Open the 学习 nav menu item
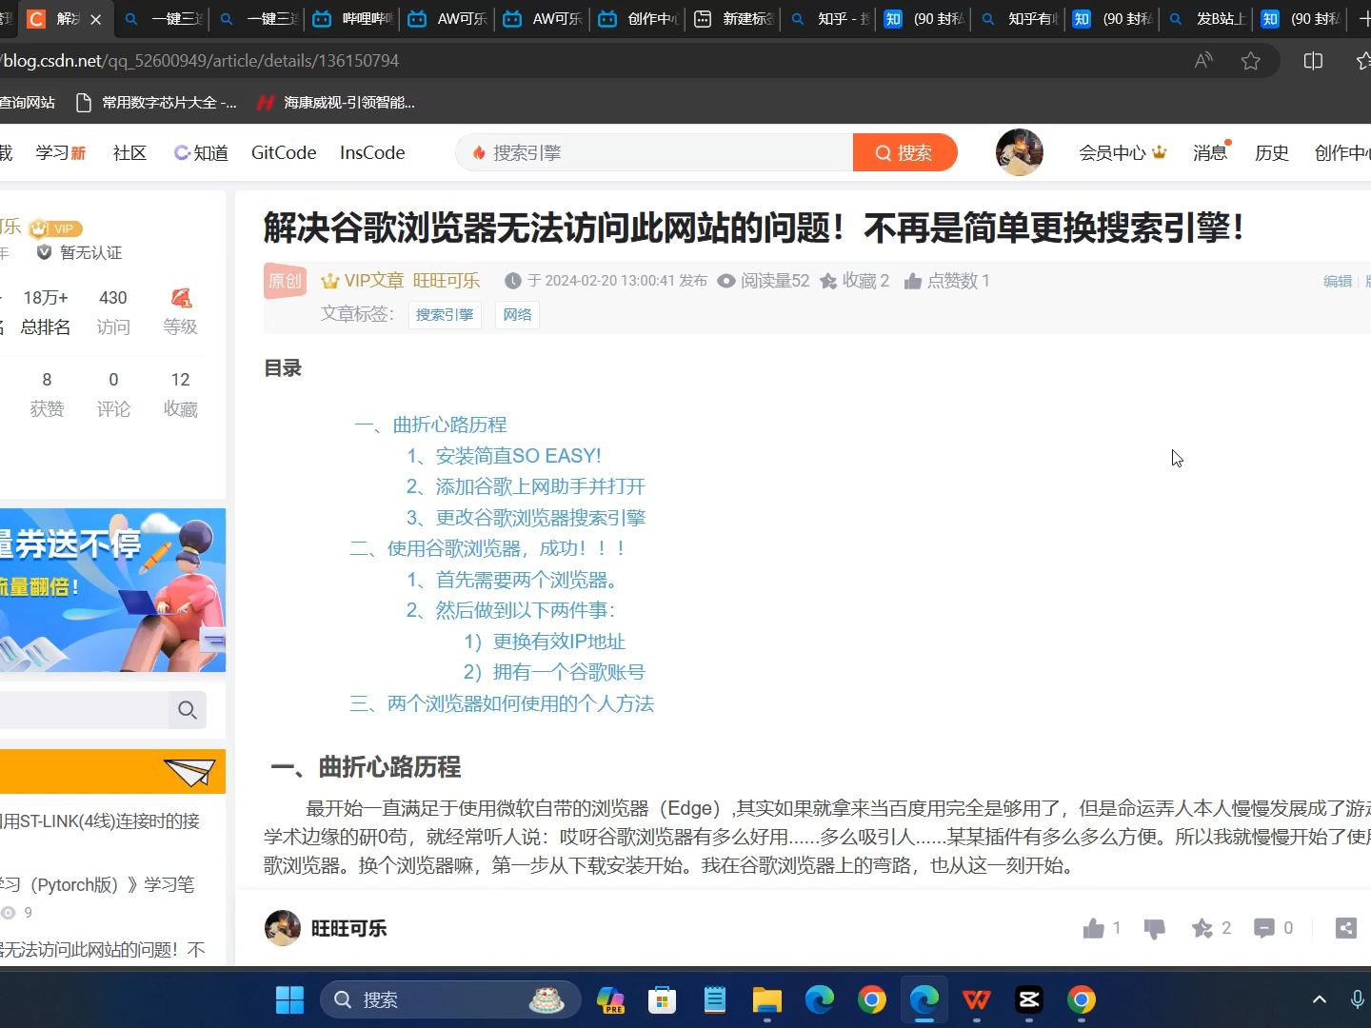The height and width of the screenshot is (1028, 1371). (61, 153)
